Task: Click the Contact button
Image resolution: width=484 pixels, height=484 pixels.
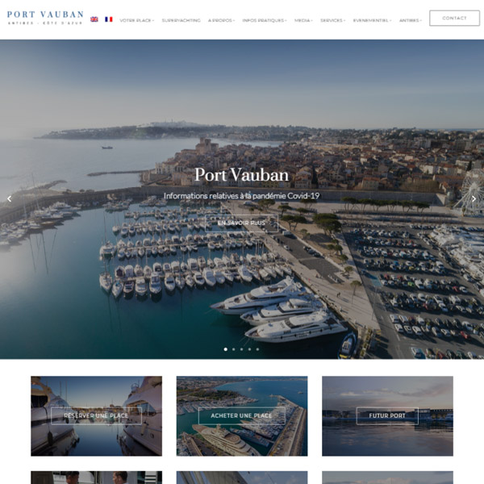Action: [x=454, y=18]
